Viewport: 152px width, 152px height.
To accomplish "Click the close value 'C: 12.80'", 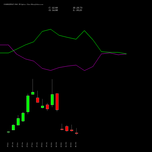I will tap(53, 8).
